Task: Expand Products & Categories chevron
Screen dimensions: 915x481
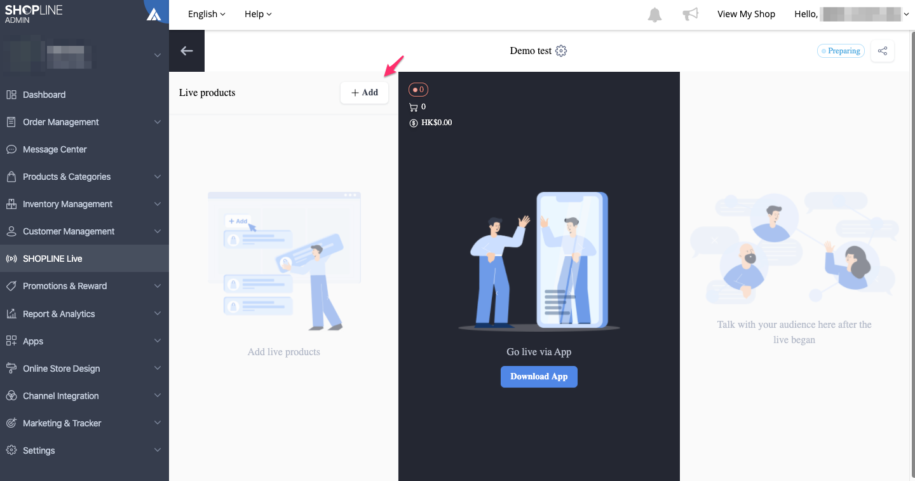Action: tap(158, 177)
